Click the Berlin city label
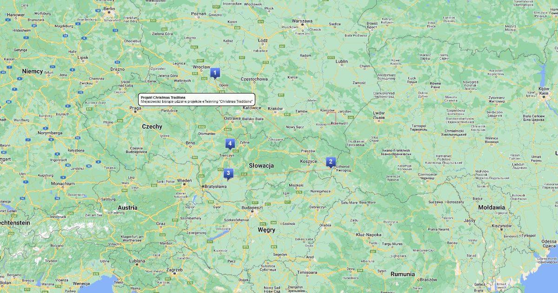 point(109,8)
